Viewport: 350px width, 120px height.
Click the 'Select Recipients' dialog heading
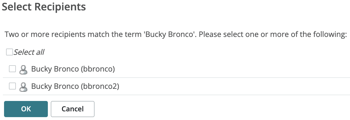coord(44,7)
